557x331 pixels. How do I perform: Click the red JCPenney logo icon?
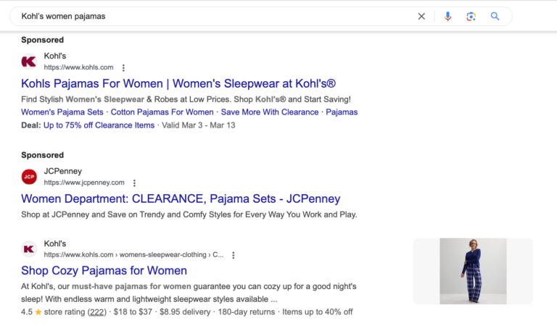coord(29,177)
